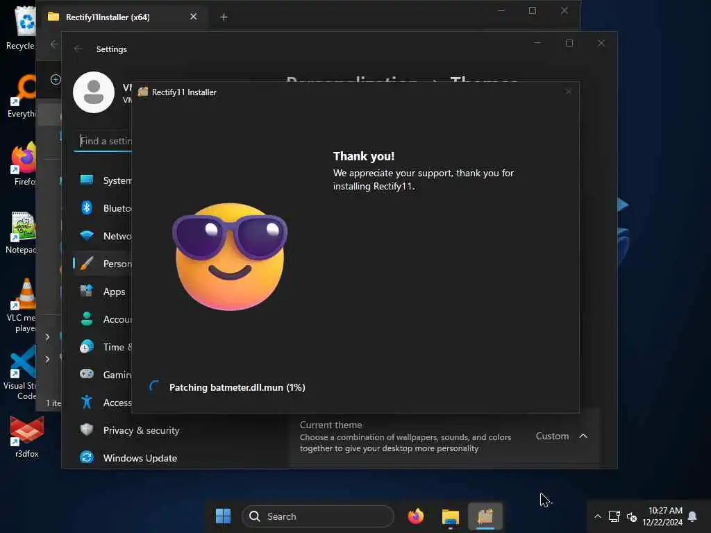Minimize the Settings window
The image size is (711, 533).
[537, 43]
